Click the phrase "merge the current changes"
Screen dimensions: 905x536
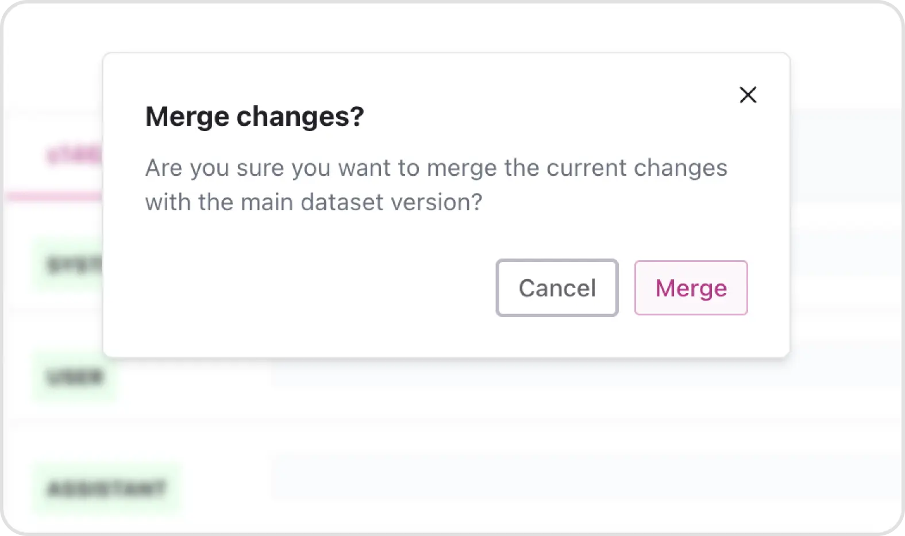[576, 168]
